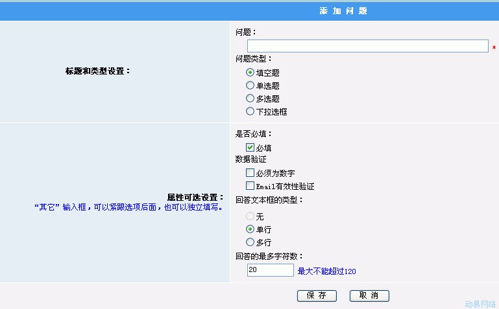
Task: Select the 下拉选框 question type
Action: [x=250, y=111]
